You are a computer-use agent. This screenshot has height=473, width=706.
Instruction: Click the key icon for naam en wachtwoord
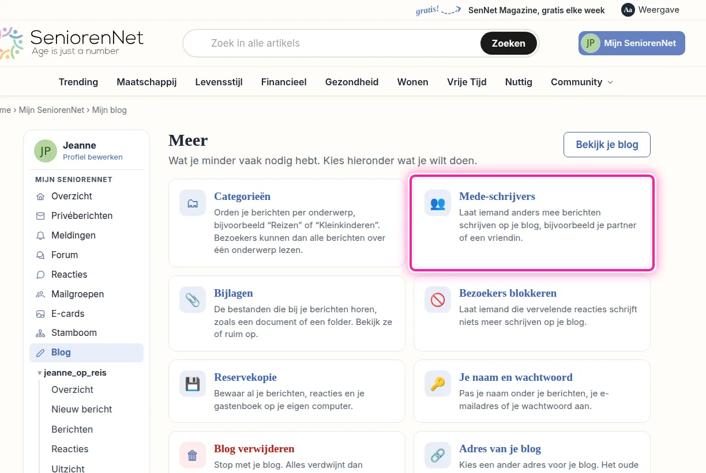438,384
